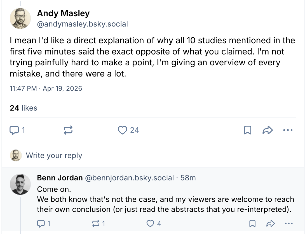Reply to Benn Jordan's comment

[x=41, y=223]
